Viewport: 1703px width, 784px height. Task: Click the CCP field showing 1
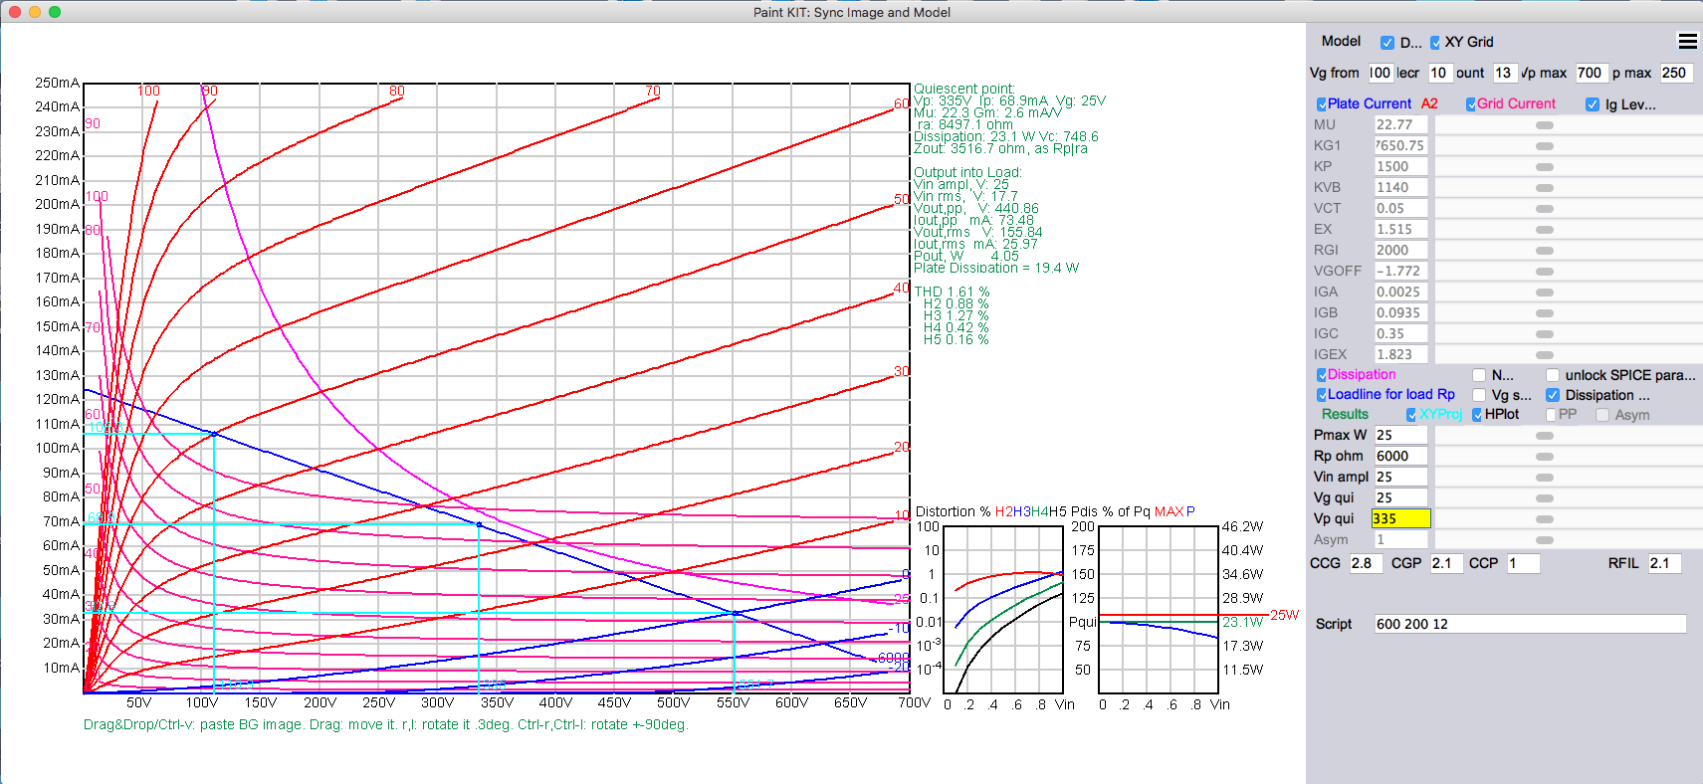click(x=1523, y=563)
